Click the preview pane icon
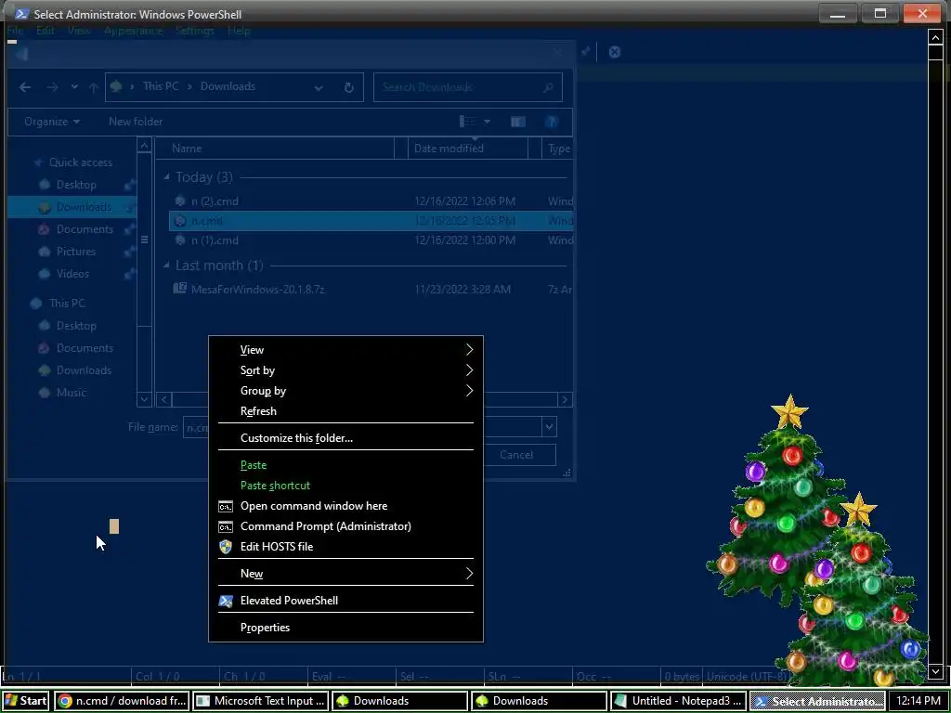Screen dimensions: 951x713 (x=517, y=122)
